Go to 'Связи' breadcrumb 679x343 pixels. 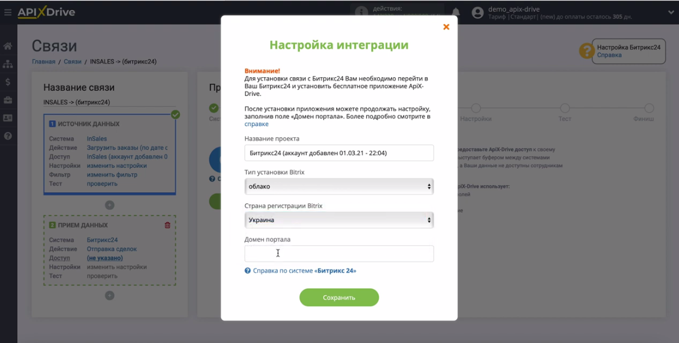coord(73,61)
